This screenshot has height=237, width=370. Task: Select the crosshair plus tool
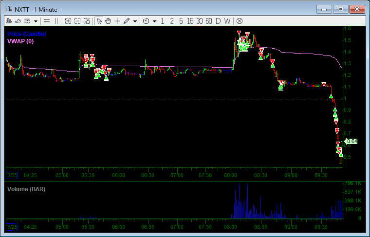pyautogui.click(x=117, y=21)
